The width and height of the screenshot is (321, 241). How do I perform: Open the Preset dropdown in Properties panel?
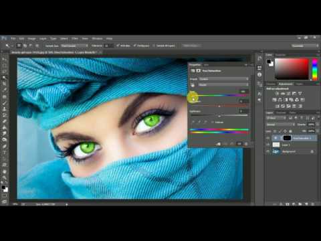pos(223,79)
